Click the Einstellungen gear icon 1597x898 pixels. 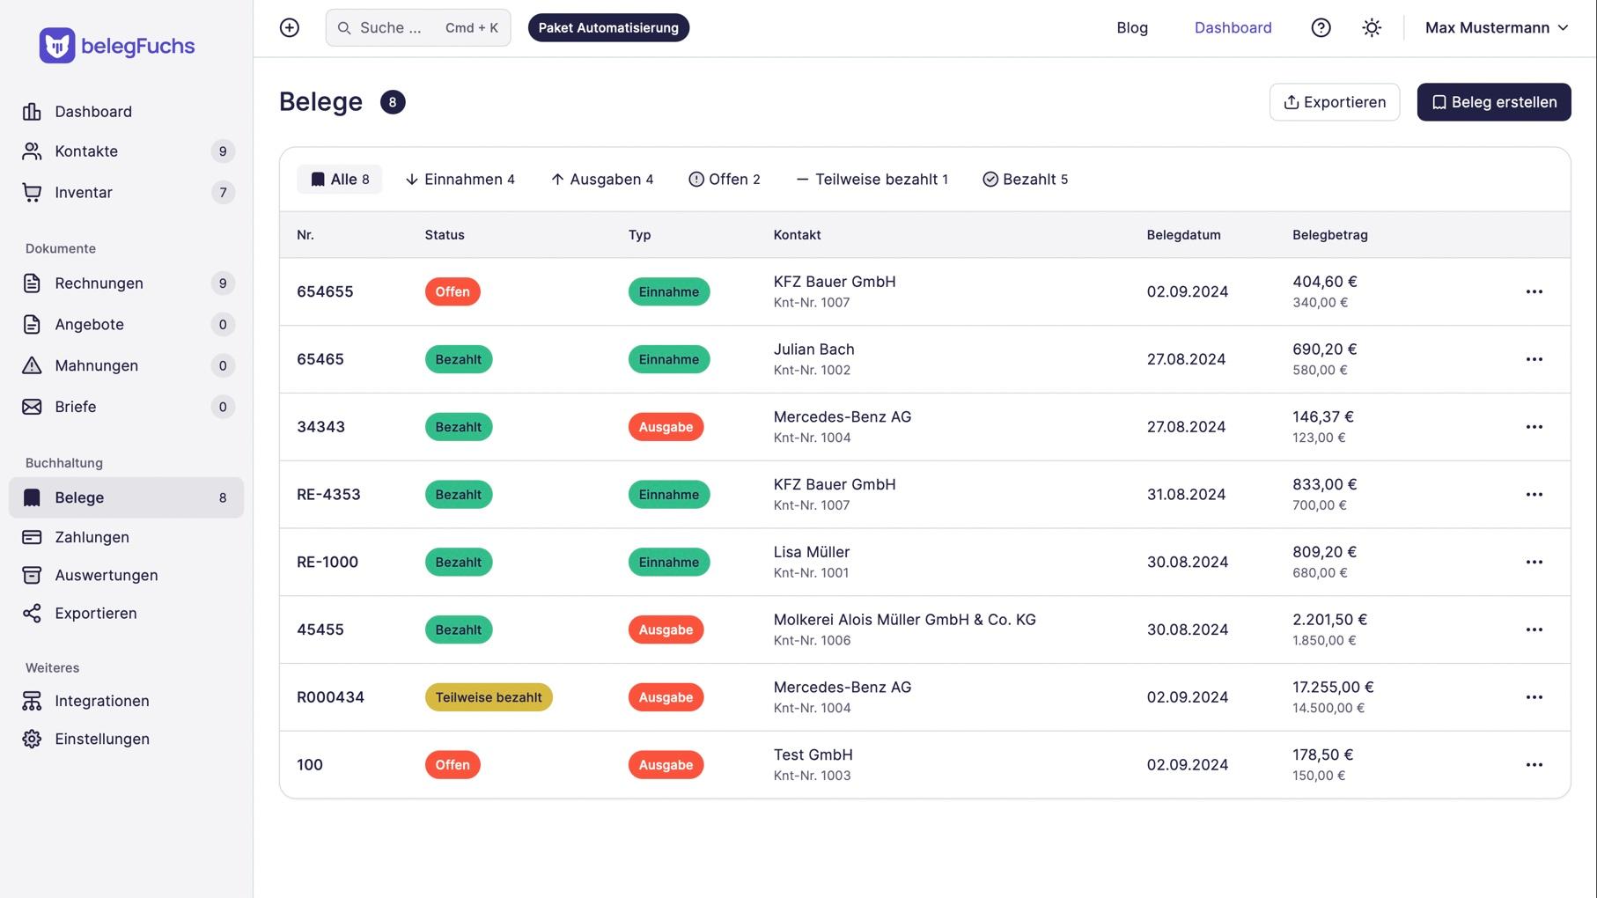(32, 739)
